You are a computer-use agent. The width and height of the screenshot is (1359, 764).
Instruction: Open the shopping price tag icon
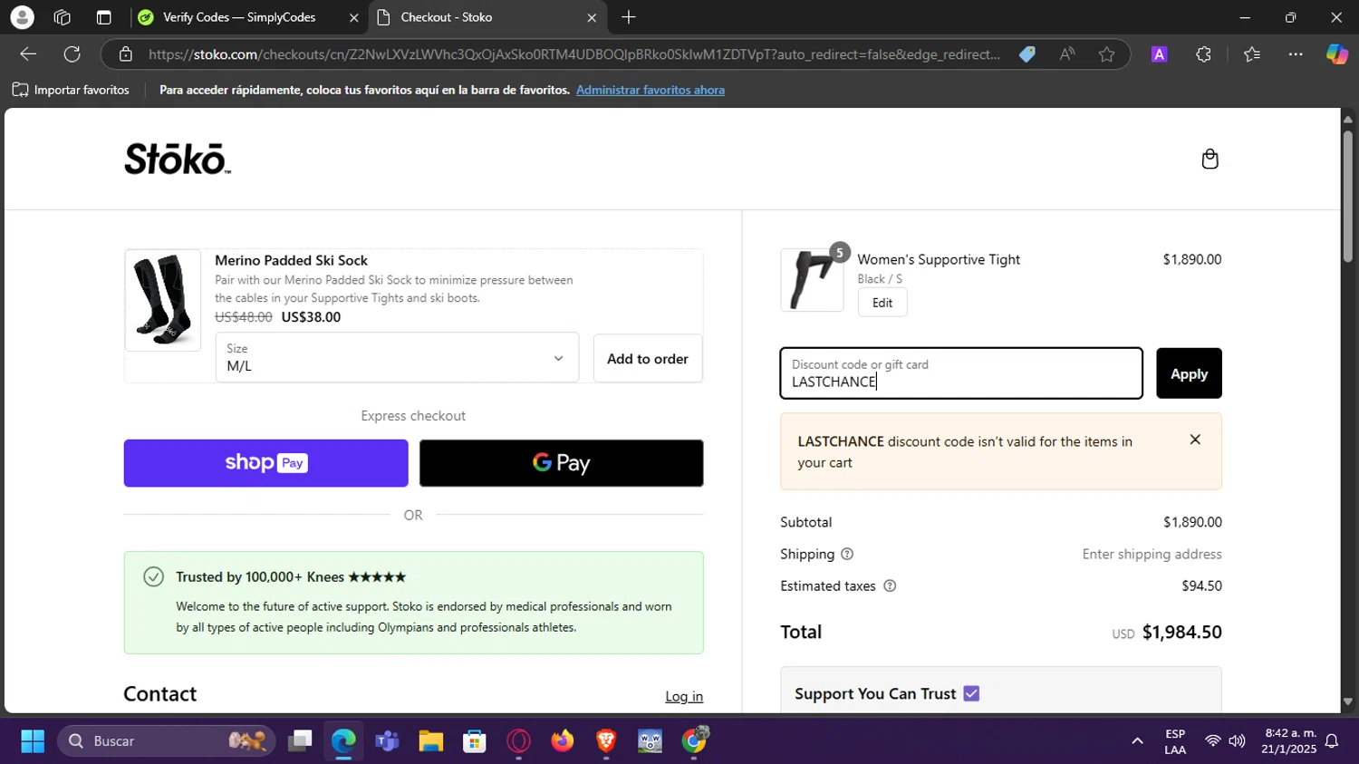[1026, 54]
